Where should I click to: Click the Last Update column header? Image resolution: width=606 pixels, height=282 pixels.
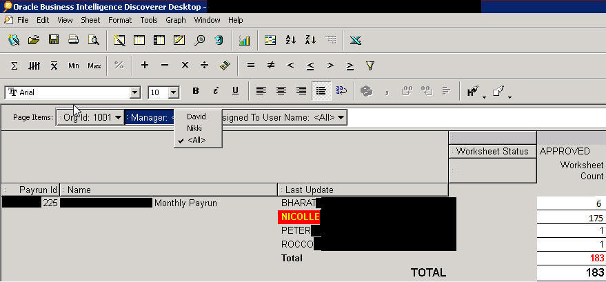tap(363, 190)
